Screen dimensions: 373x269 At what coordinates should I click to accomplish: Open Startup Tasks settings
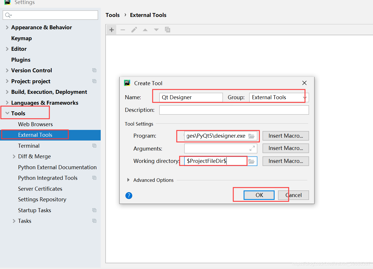(34, 210)
